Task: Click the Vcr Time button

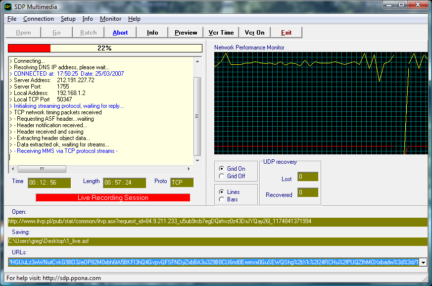Action: (x=221, y=33)
